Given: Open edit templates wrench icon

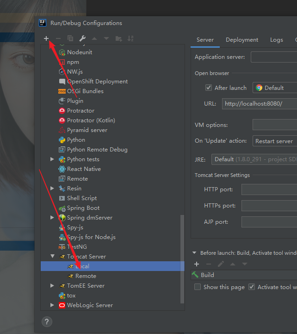Looking at the screenshot, I should point(82,38).
